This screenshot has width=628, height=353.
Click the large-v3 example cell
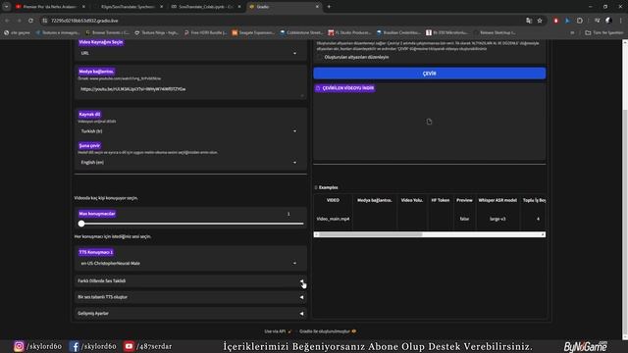[497, 219]
